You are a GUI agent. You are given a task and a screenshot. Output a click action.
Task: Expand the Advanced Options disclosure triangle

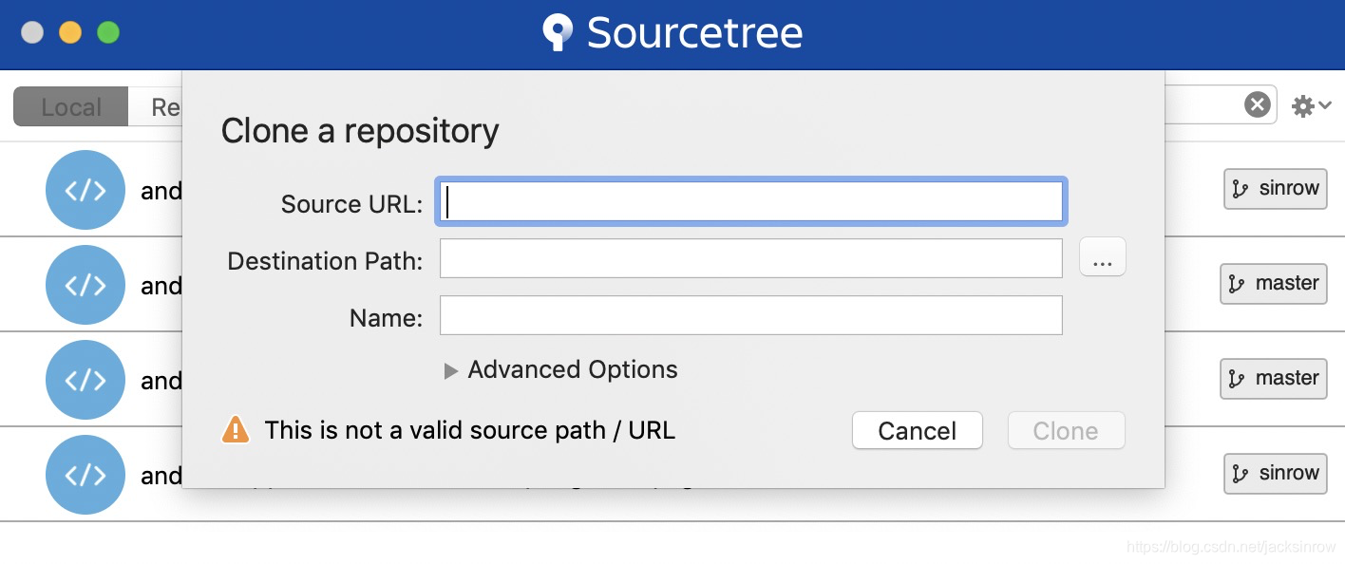451,371
